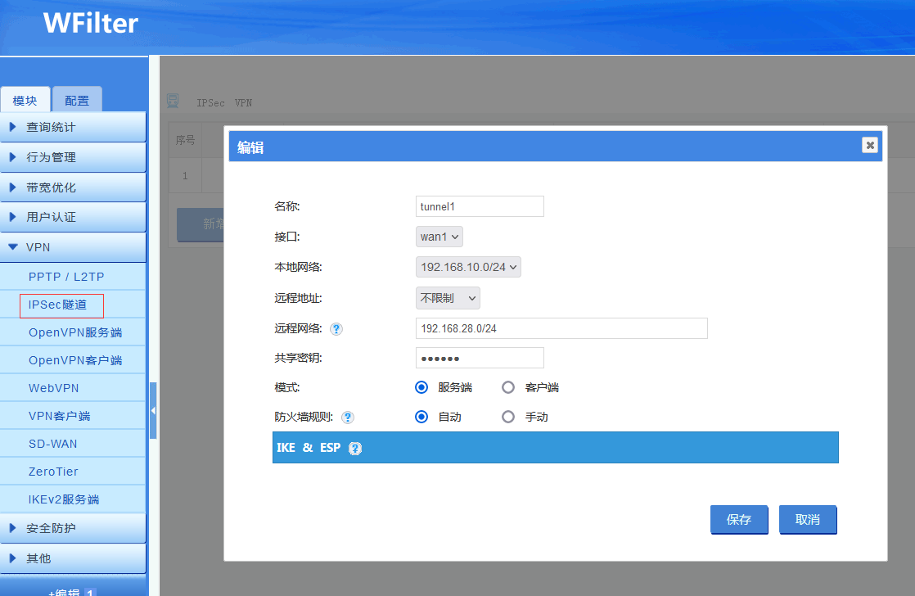Select 手动 firewall rule radio button
Viewport: 915px width, 596px height.
pos(508,417)
